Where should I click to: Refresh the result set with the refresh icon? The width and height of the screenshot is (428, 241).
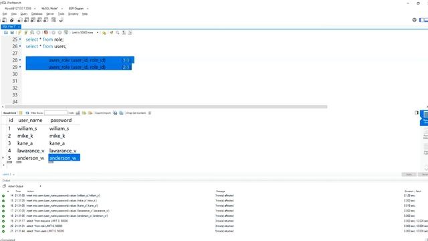point(27,113)
